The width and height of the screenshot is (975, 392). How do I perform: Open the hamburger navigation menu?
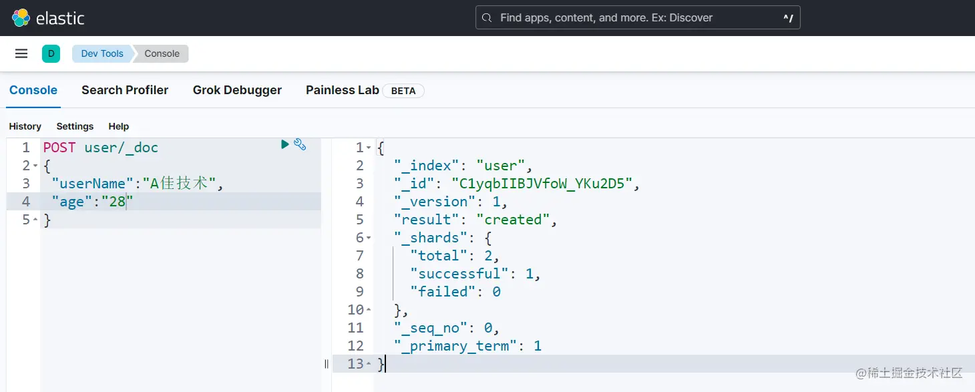tap(21, 53)
